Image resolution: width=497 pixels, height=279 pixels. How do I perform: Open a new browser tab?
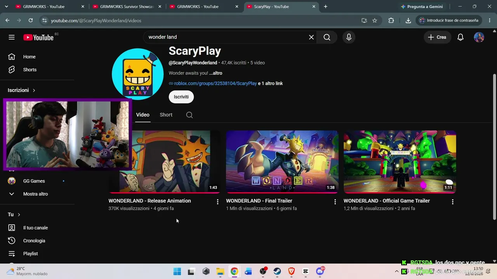325,7
